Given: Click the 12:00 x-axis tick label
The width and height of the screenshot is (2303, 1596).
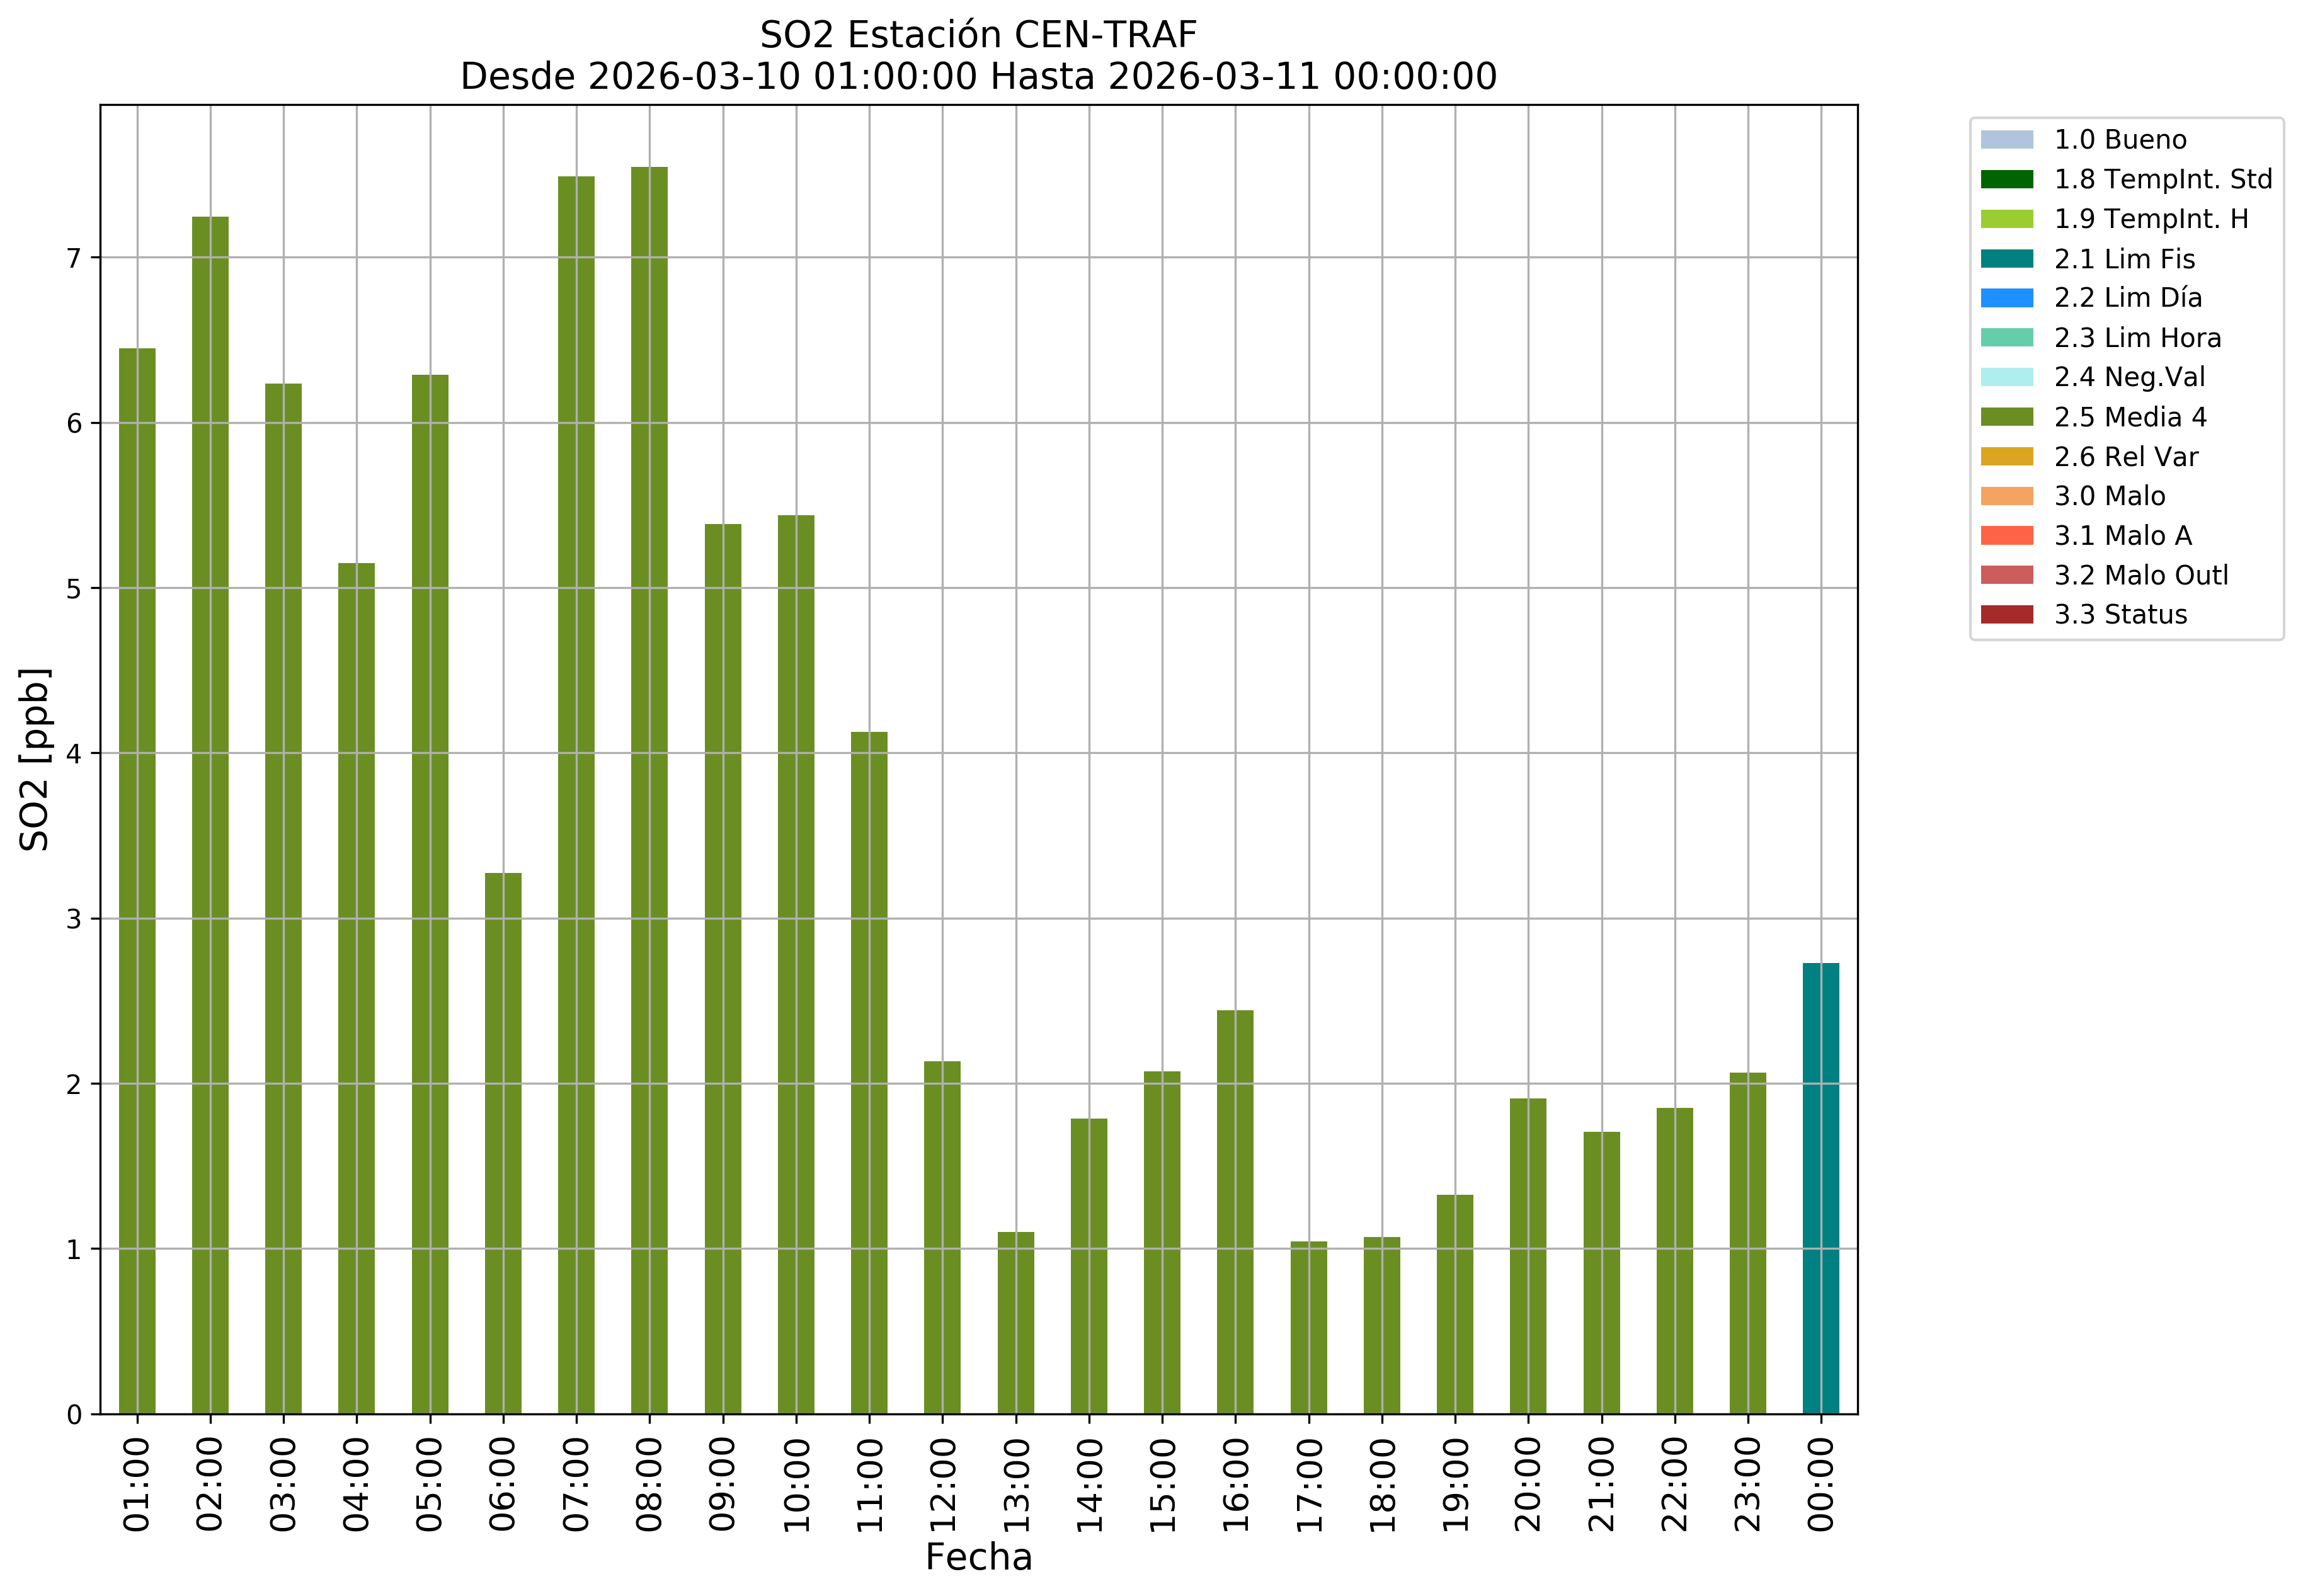Looking at the screenshot, I should (x=942, y=1484).
